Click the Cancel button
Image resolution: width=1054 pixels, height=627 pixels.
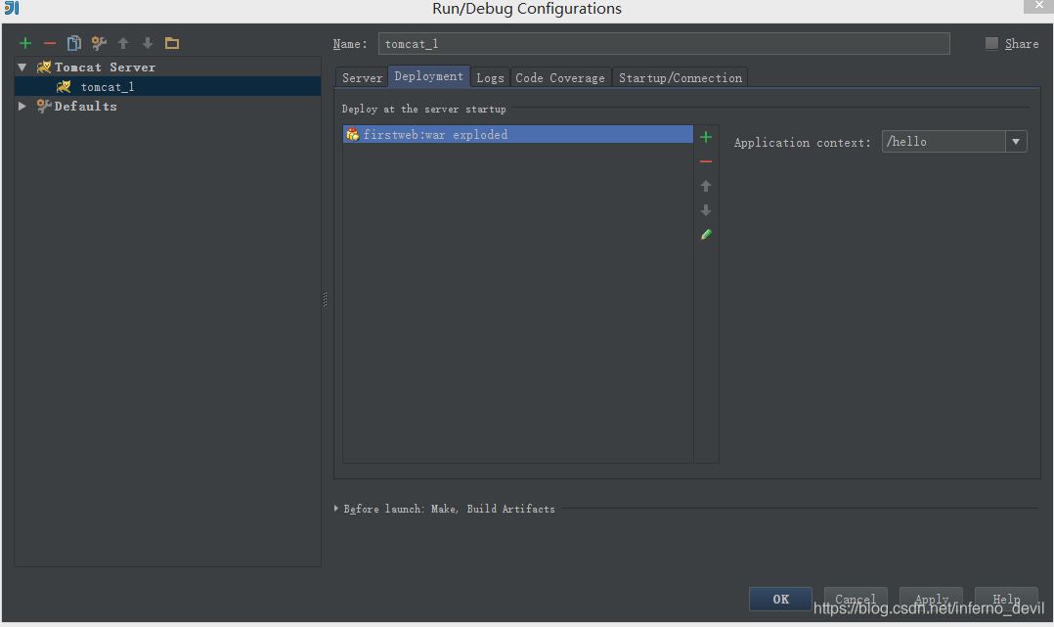856,599
